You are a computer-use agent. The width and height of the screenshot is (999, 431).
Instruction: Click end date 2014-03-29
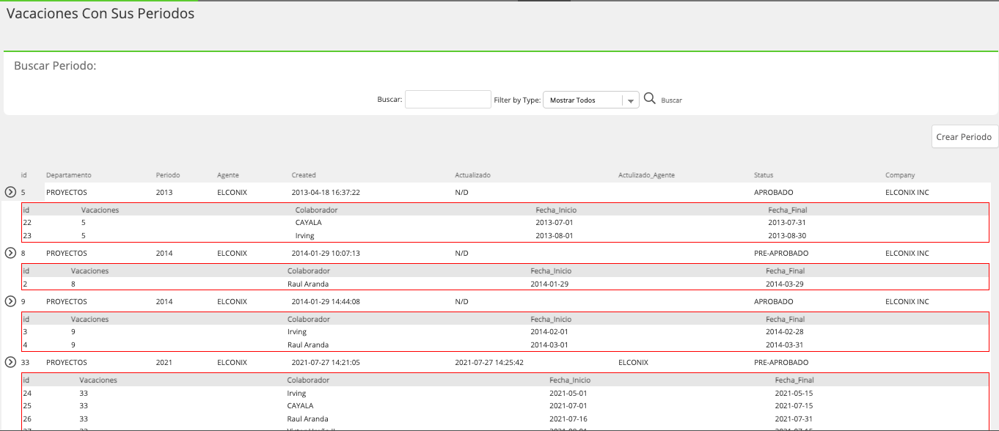pos(785,284)
